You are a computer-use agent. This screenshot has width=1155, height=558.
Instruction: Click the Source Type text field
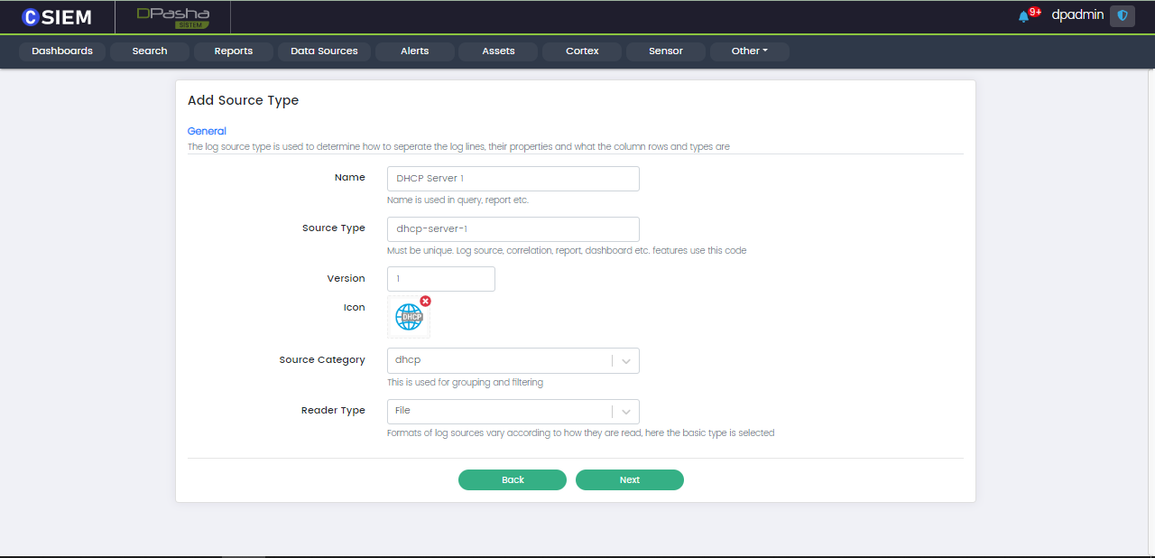(513, 229)
